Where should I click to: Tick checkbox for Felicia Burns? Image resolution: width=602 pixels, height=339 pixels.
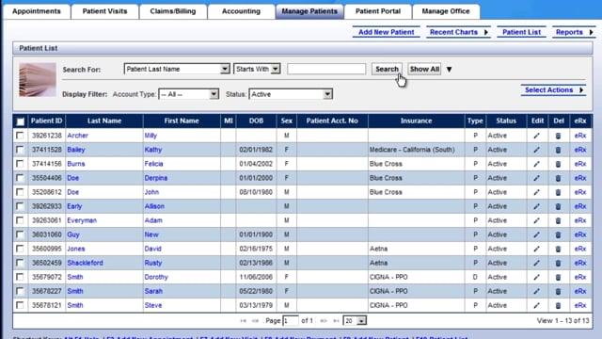pos(20,164)
